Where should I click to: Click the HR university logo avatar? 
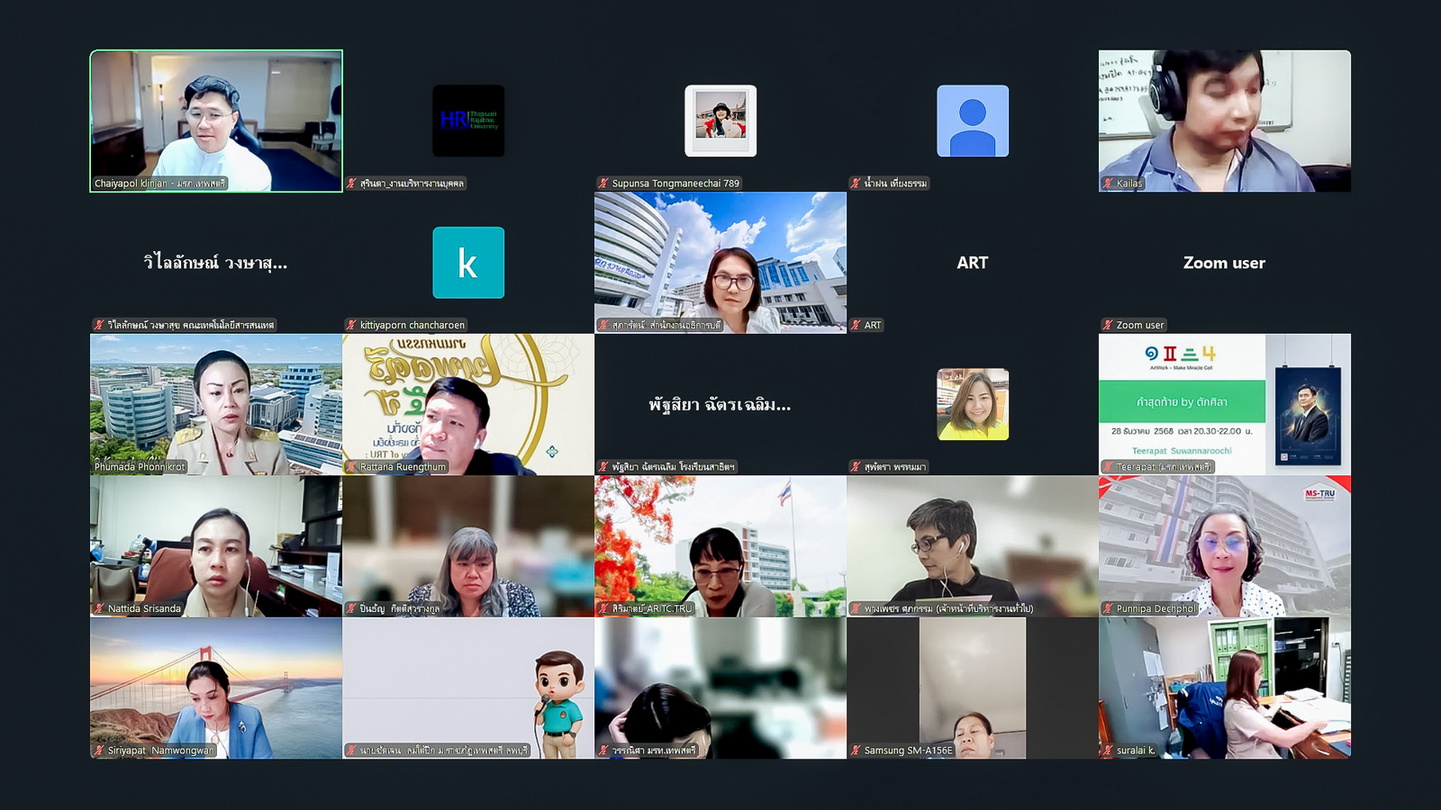468,121
